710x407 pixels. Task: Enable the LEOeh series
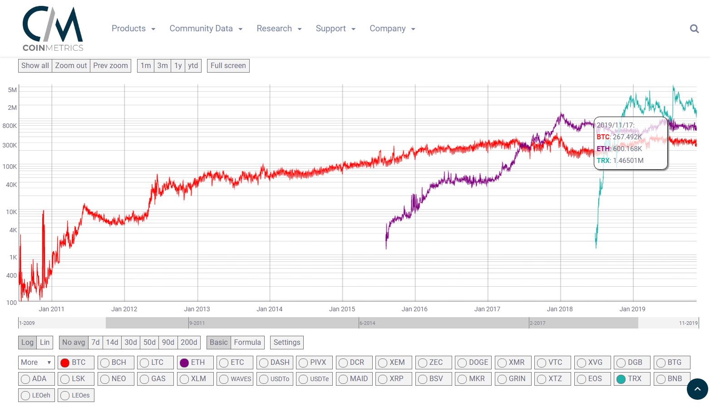point(36,395)
